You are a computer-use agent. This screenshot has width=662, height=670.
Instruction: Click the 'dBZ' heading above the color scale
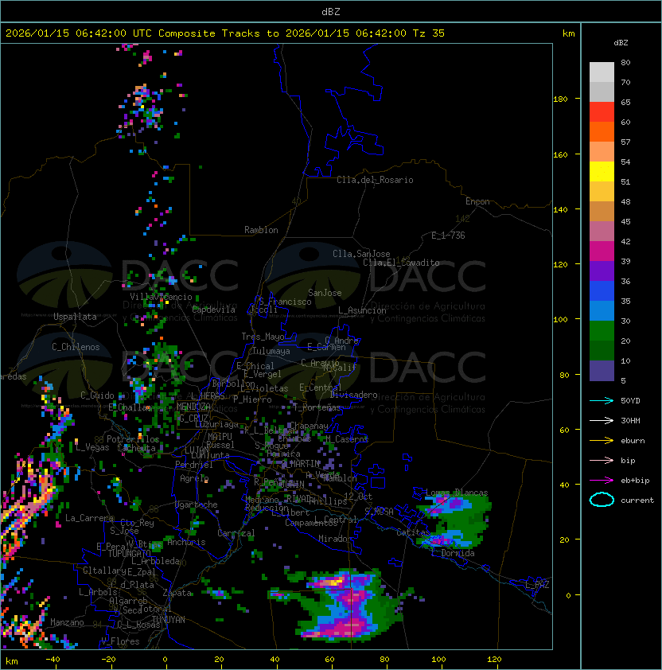tap(621, 43)
